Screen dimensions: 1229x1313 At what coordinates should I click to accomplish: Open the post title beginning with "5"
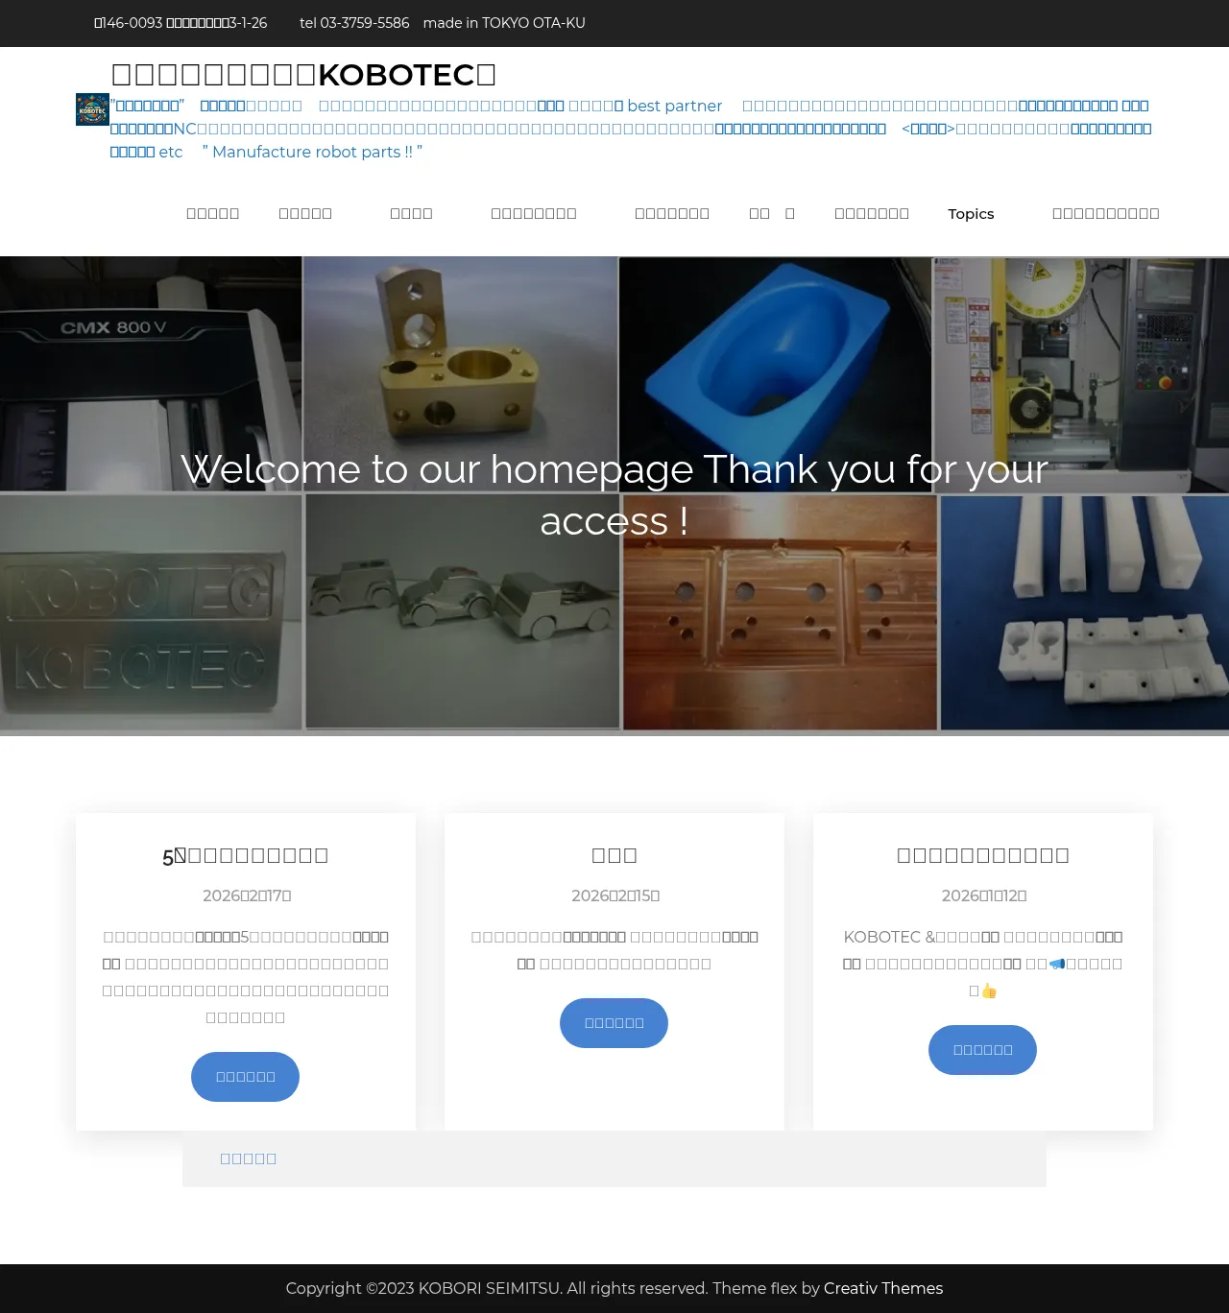(x=246, y=855)
